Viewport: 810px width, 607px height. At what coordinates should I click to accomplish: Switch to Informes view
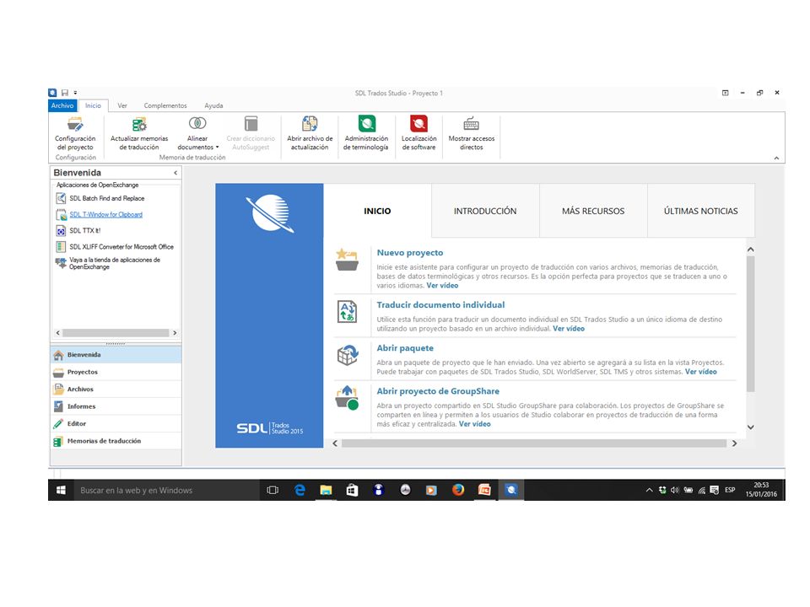116,406
